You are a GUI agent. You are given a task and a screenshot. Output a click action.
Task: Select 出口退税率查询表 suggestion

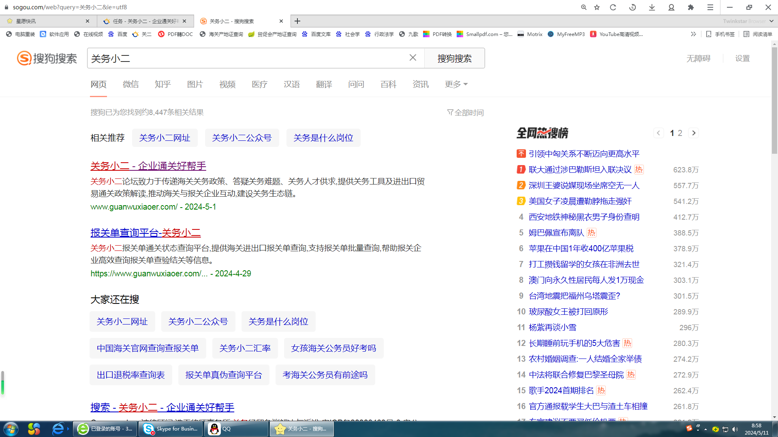pyautogui.click(x=131, y=375)
